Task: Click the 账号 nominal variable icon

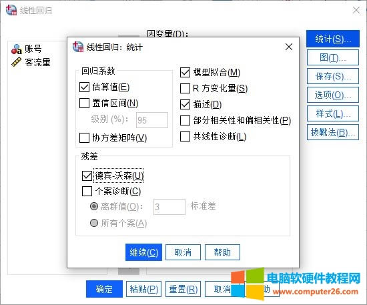Action: click(17, 49)
